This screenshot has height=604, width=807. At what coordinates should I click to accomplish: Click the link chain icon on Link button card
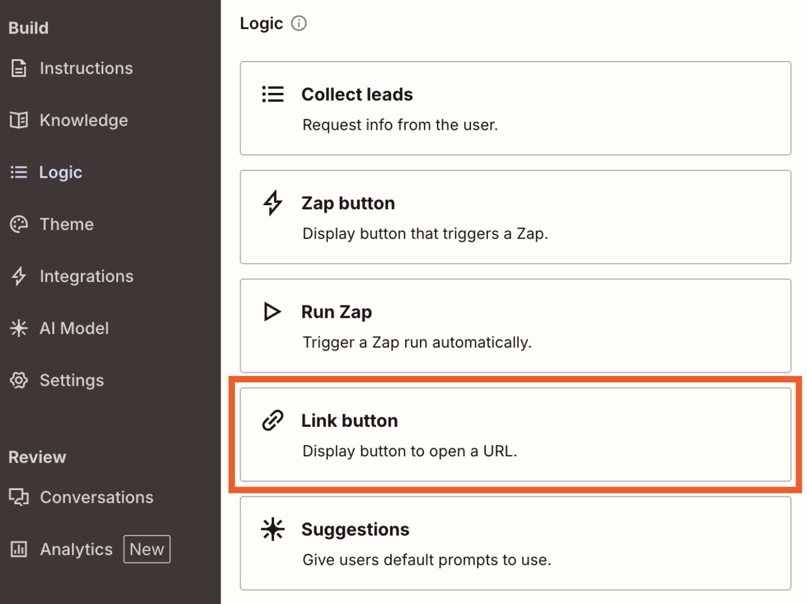(273, 420)
